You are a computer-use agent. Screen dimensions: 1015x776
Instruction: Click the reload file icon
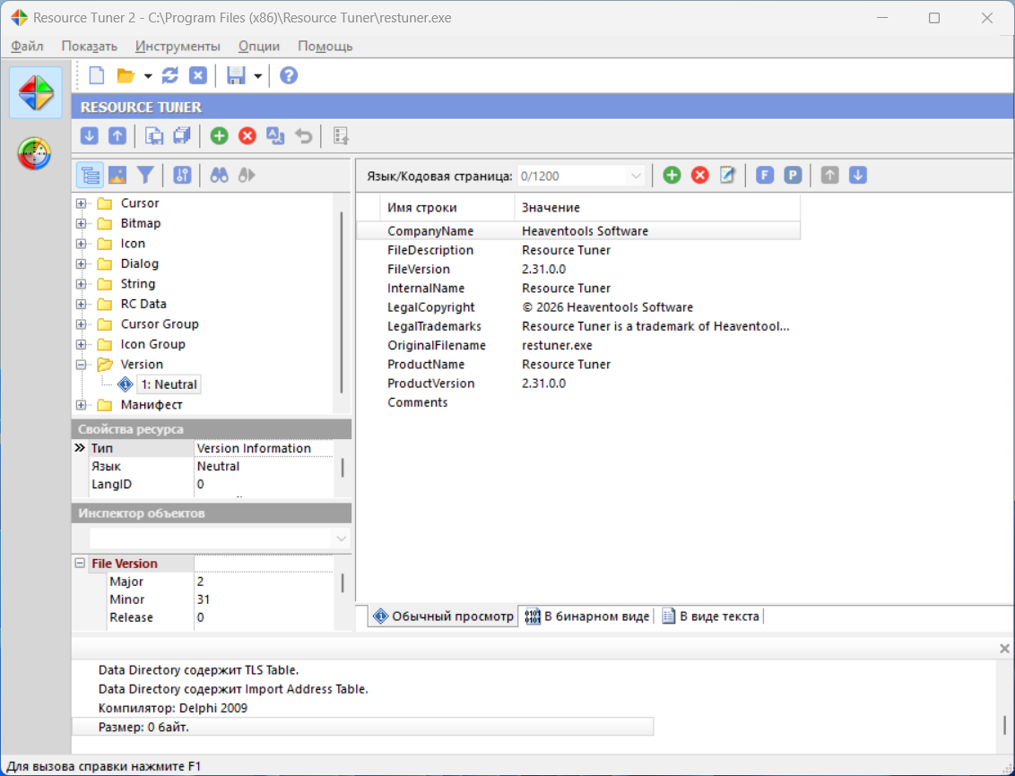(170, 75)
